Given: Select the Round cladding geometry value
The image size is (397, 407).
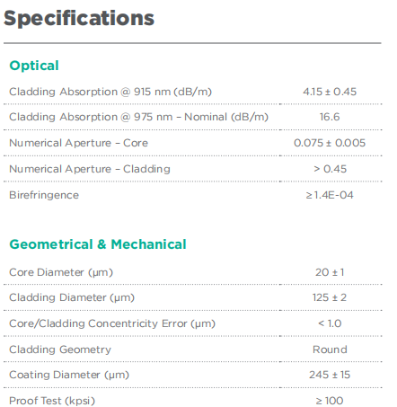Looking at the screenshot, I should [330, 349].
